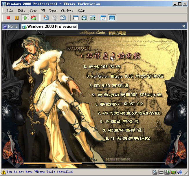Maximize the VMware Workstation window

[x=180, y=4]
